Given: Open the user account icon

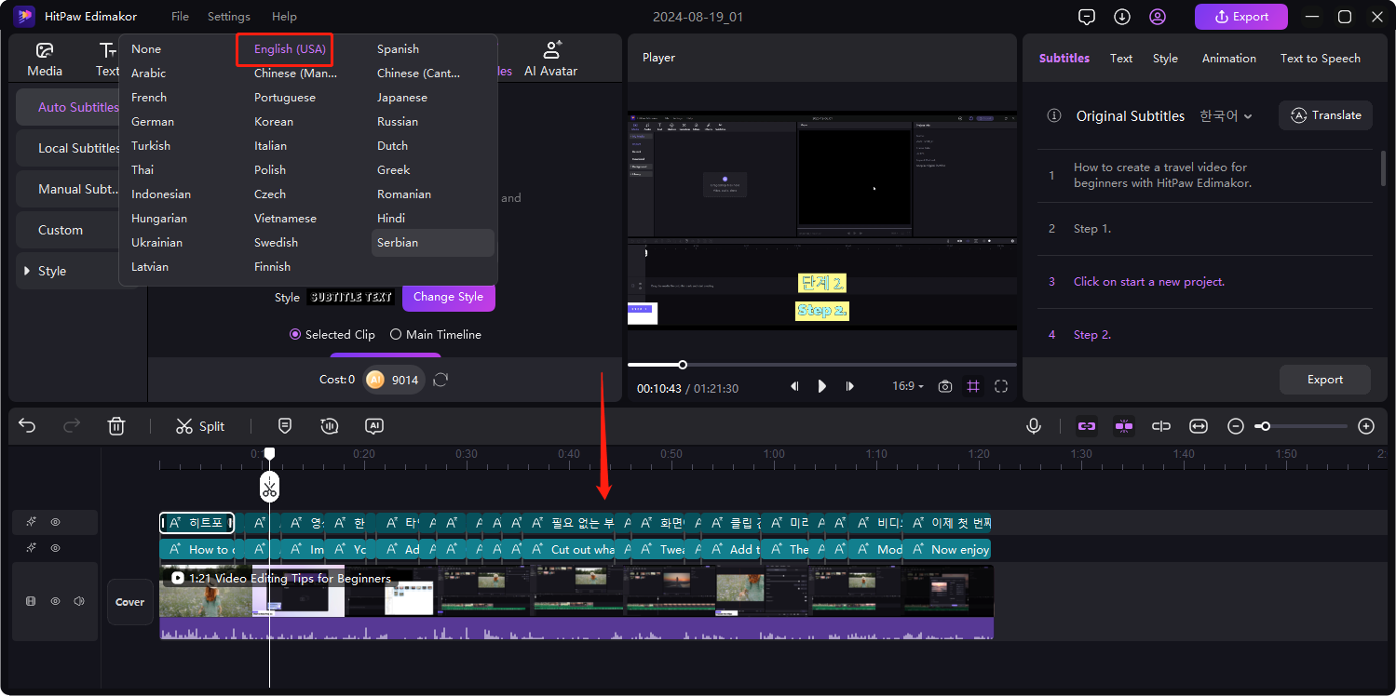Looking at the screenshot, I should [1158, 17].
